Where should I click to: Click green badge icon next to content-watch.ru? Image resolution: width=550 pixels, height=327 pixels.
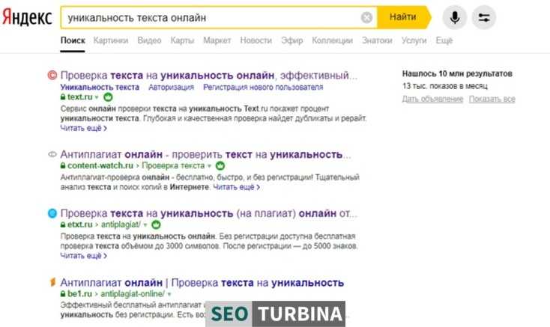point(220,165)
